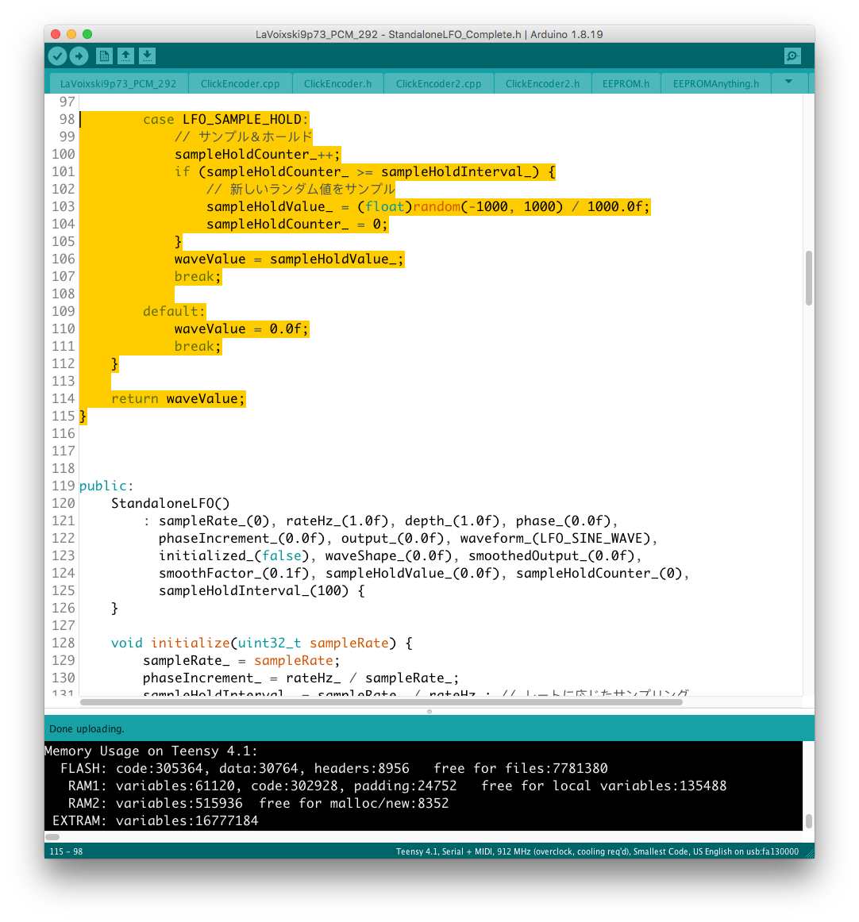Open the EEPROMAnything.h tab
The image size is (859, 922).
(x=715, y=83)
